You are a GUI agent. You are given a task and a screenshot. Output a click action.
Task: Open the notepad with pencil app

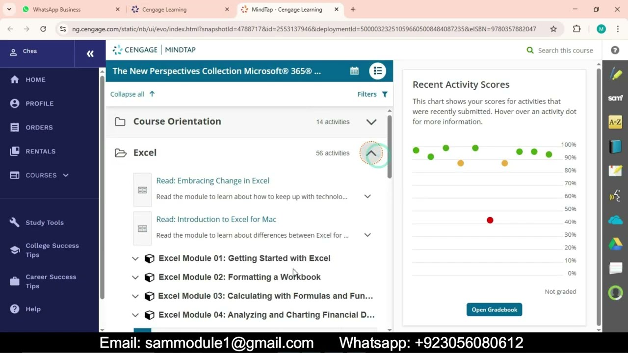tap(615, 171)
